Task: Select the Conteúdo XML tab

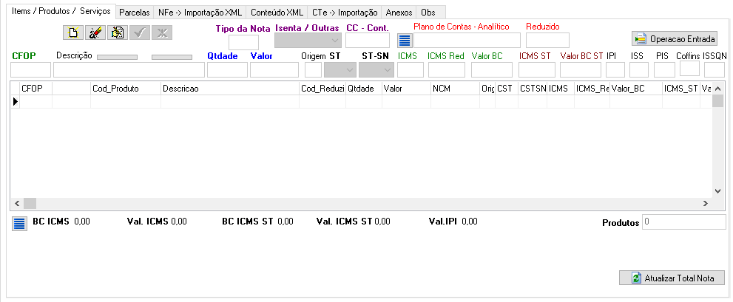Action: tap(277, 13)
